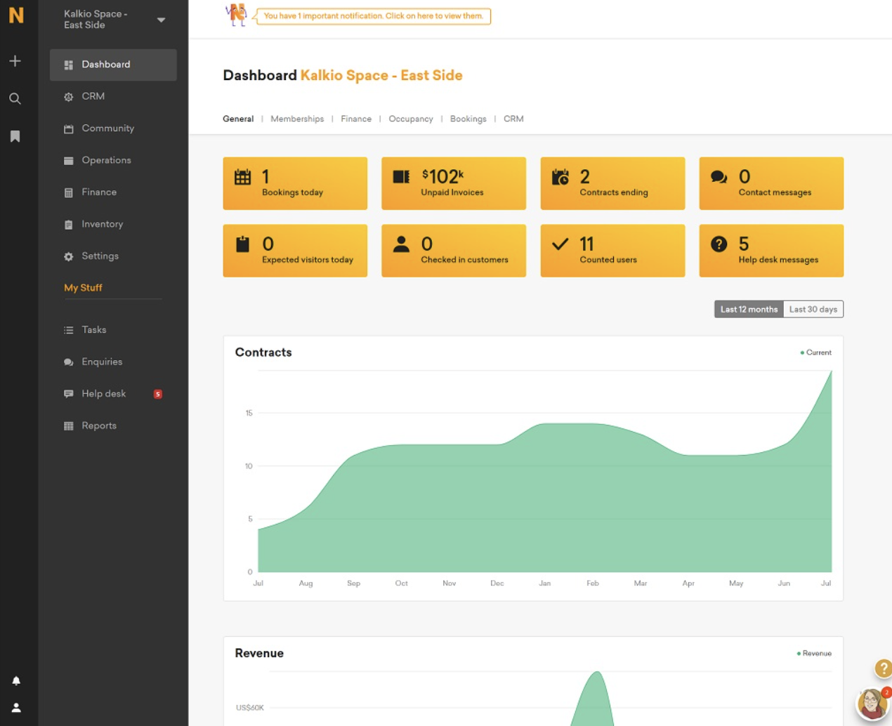Switch chart range to Last 30 days
Viewport: 892px width, 726px height.
813,309
